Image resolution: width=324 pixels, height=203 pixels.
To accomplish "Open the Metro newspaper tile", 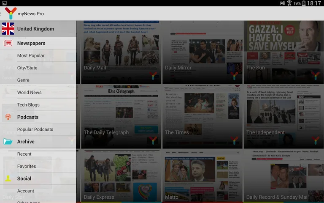I will click(x=202, y=176).
